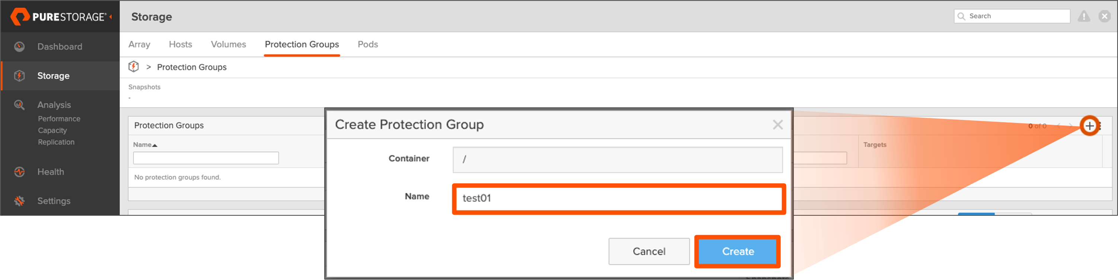Switch to the Hosts tab

(180, 45)
